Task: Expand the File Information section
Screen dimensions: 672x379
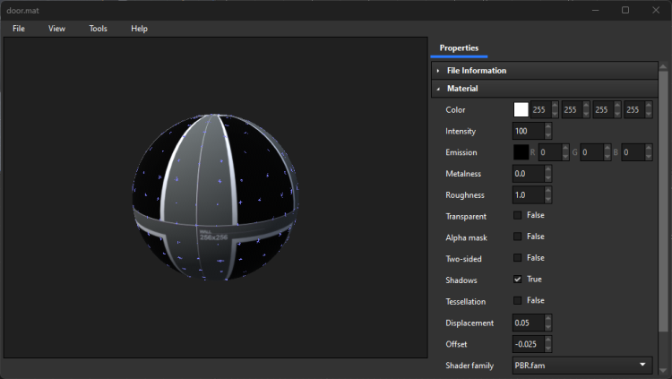Action: [x=476, y=71]
